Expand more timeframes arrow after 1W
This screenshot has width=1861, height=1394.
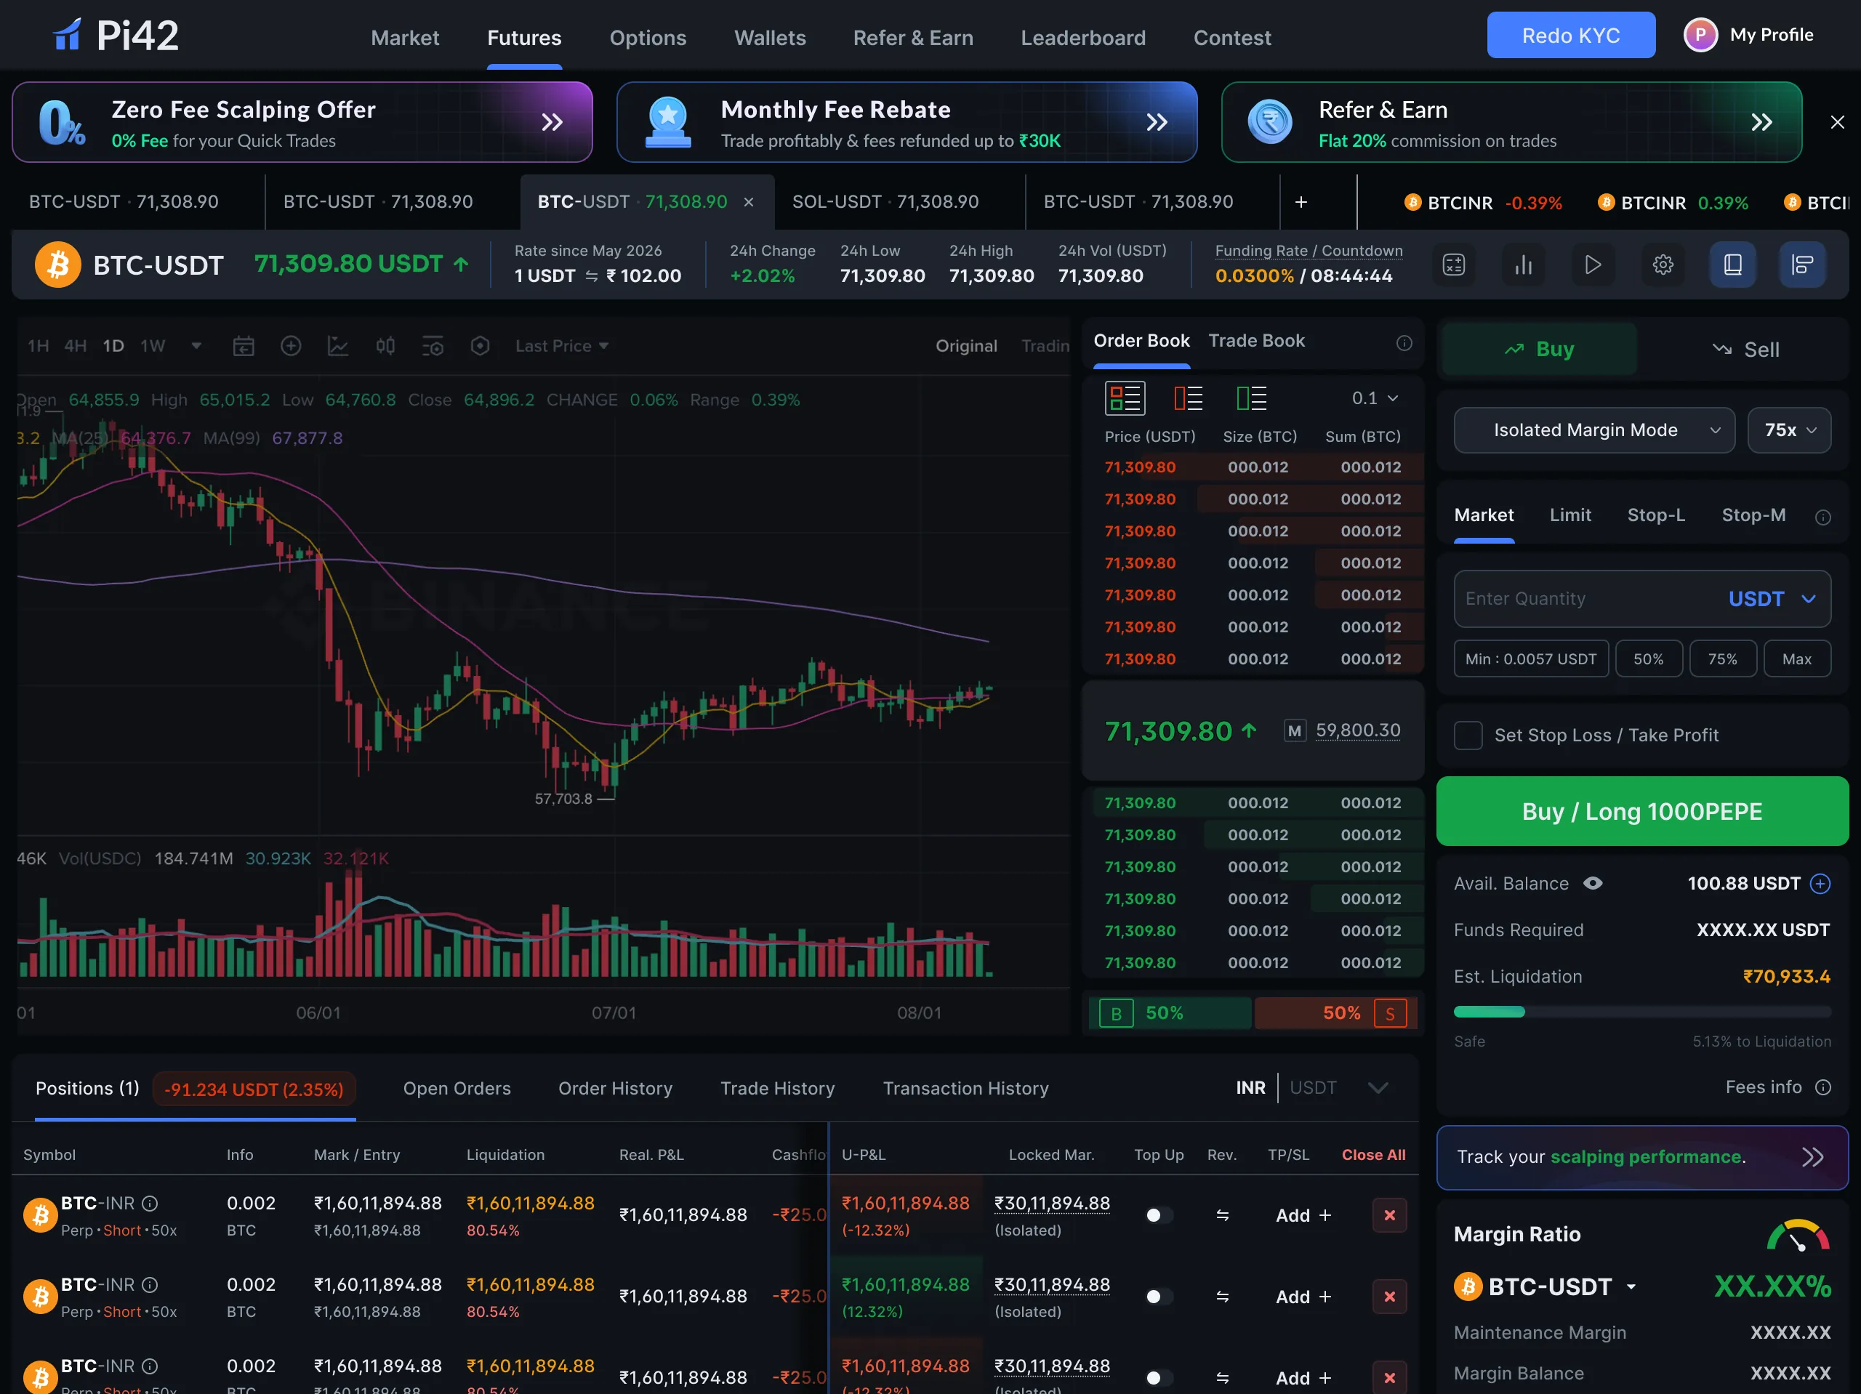click(x=196, y=346)
